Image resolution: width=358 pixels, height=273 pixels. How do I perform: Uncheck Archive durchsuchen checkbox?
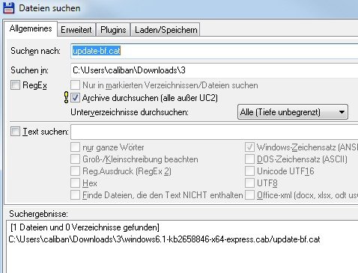click(x=75, y=97)
